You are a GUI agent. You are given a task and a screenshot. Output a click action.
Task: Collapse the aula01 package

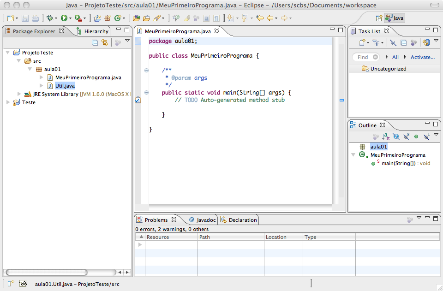point(30,69)
